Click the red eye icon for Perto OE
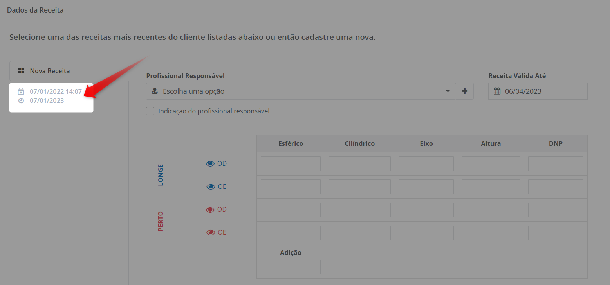Screen dimensions: 610x285 211,233
